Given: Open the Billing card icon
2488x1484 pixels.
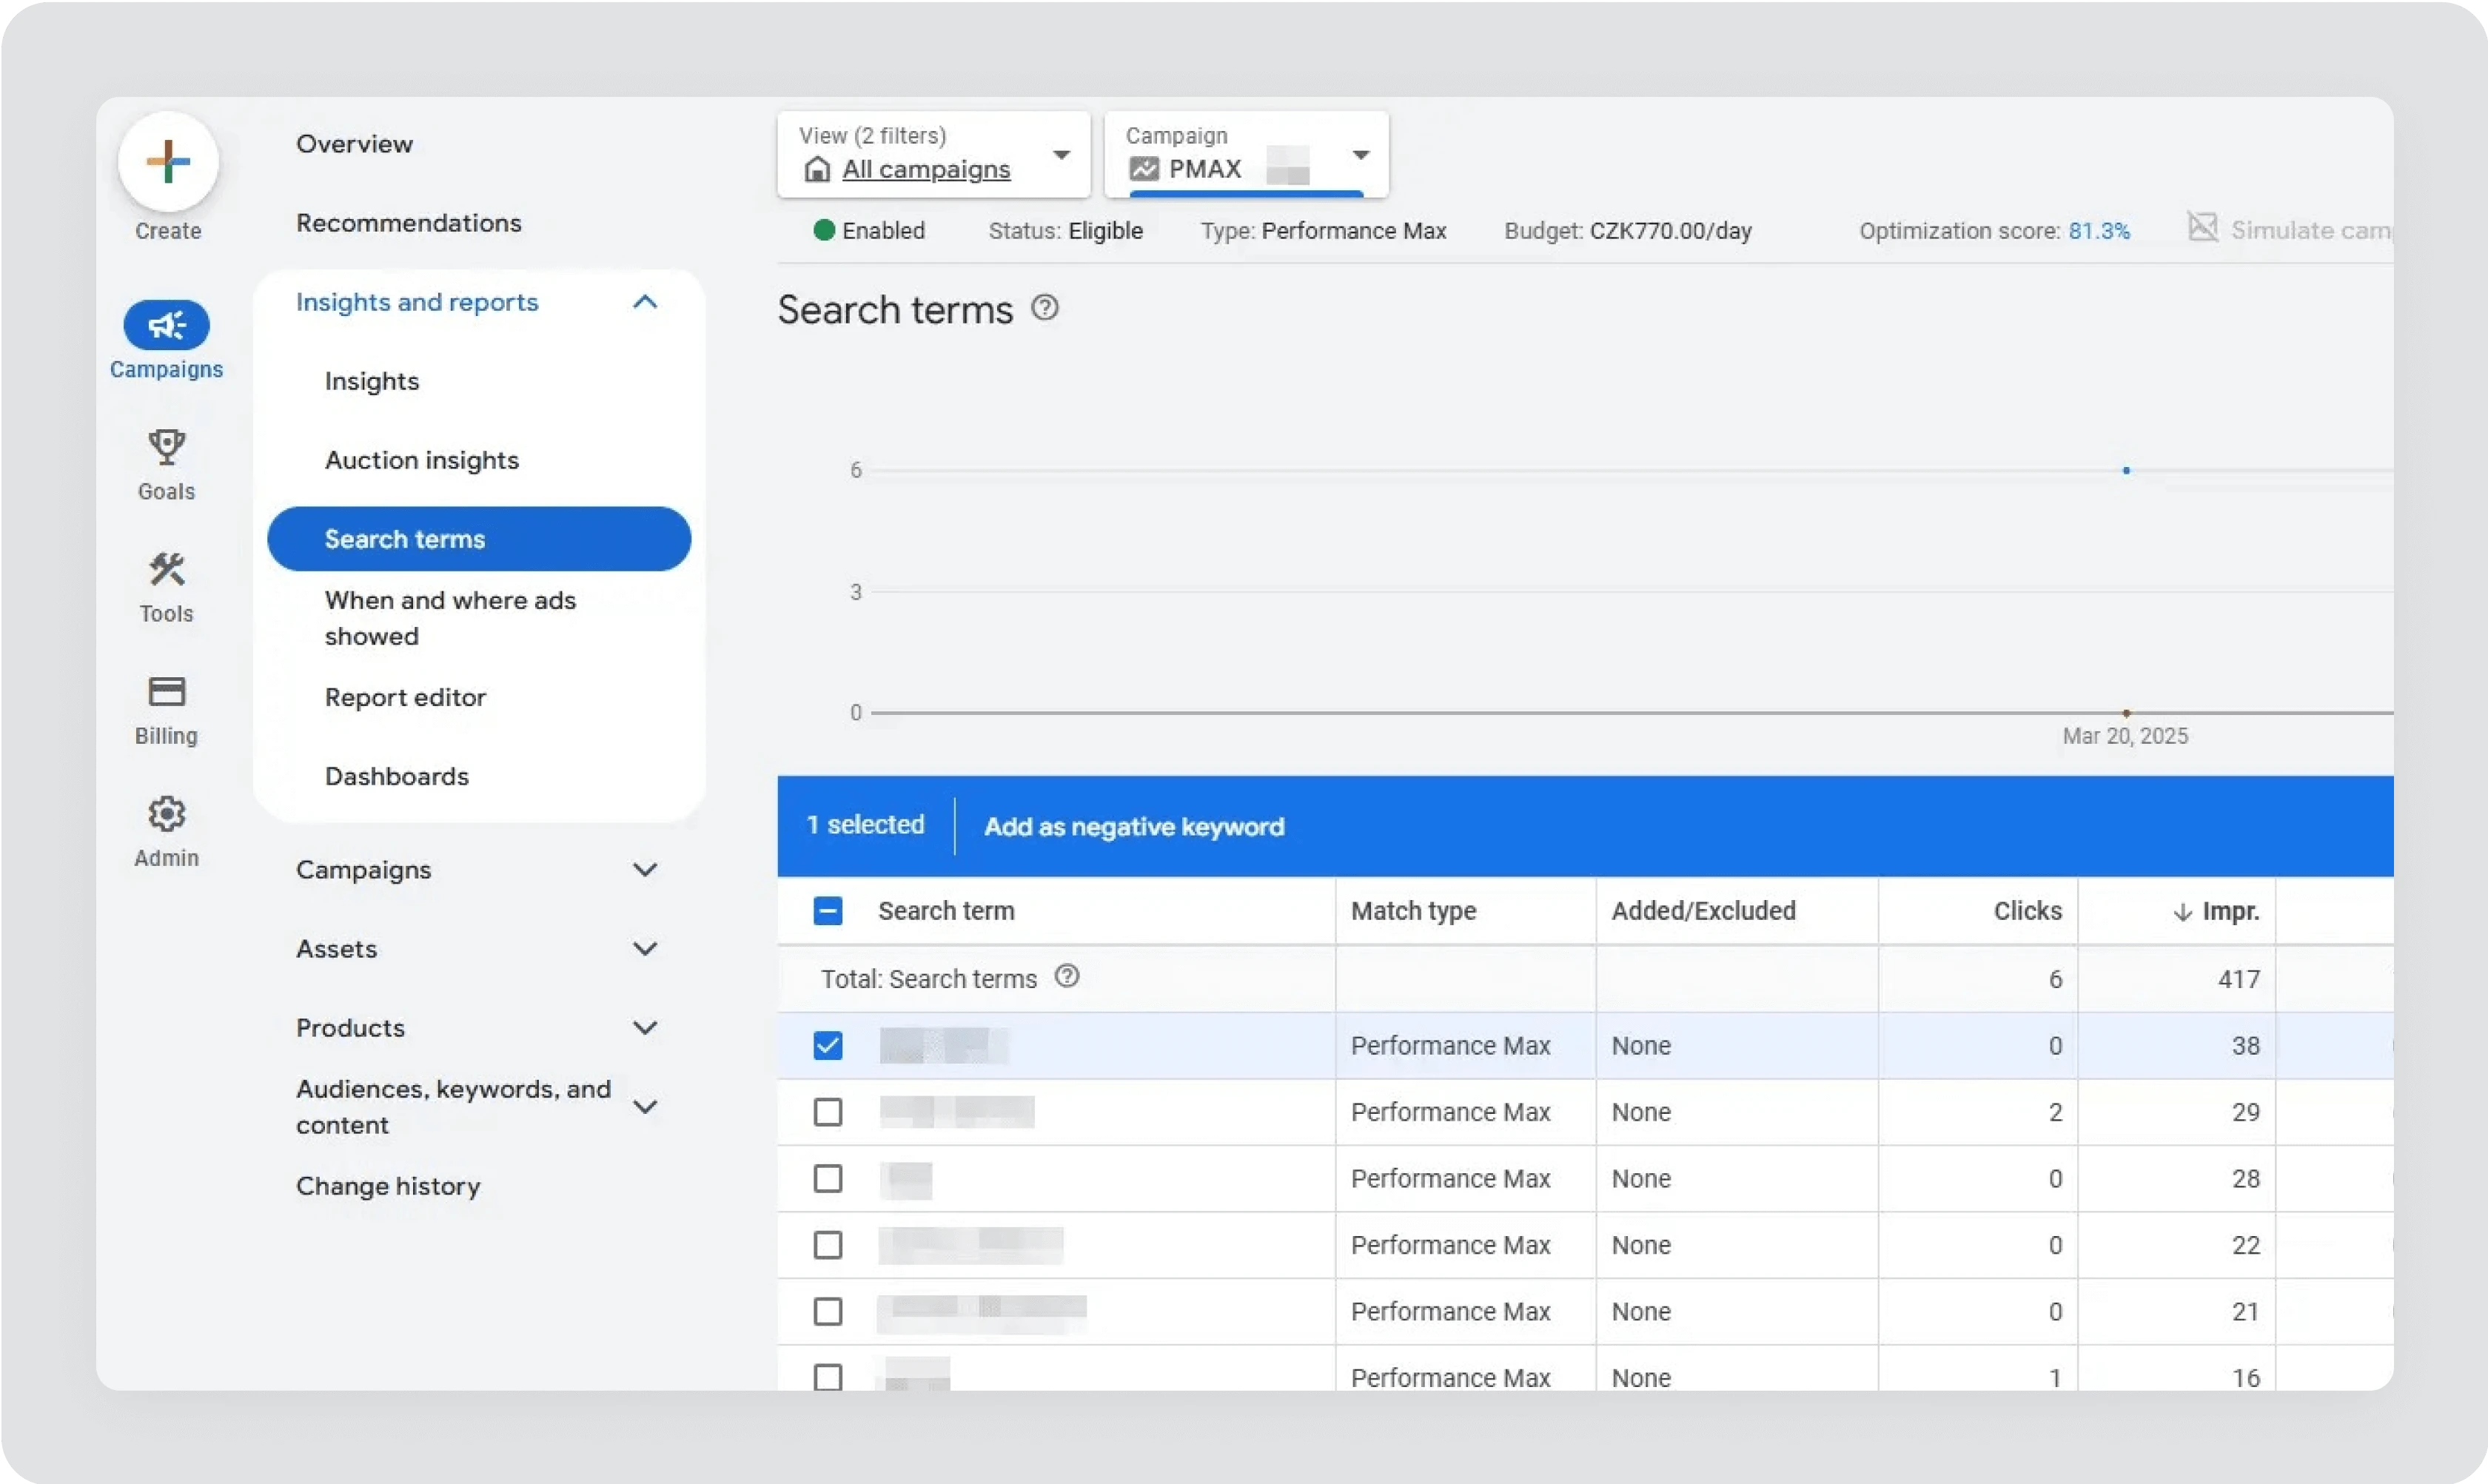Looking at the screenshot, I should (x=166, y=692).
